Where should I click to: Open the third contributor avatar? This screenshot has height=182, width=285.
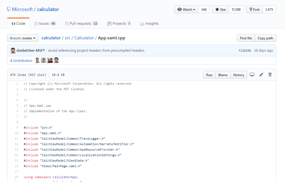pos(50,60)
